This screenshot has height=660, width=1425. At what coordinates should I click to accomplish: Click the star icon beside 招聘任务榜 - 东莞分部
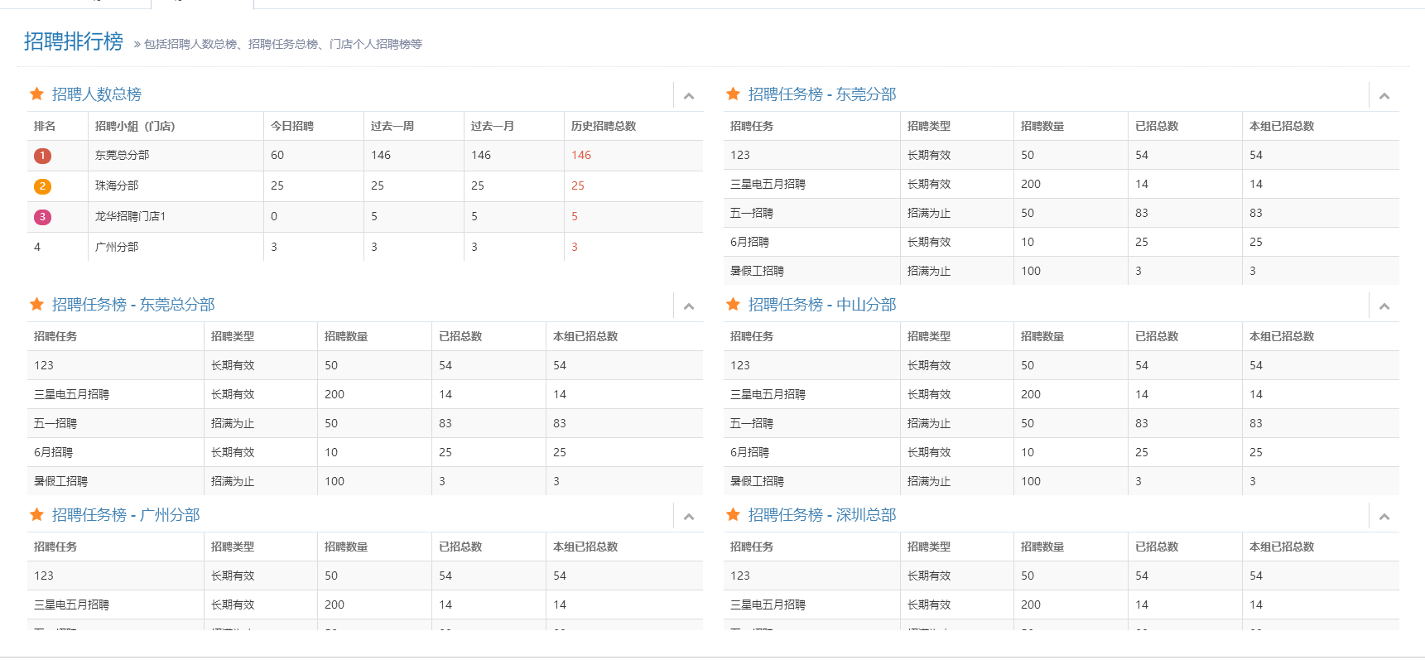pyautogui.click(x=733, y=94)
